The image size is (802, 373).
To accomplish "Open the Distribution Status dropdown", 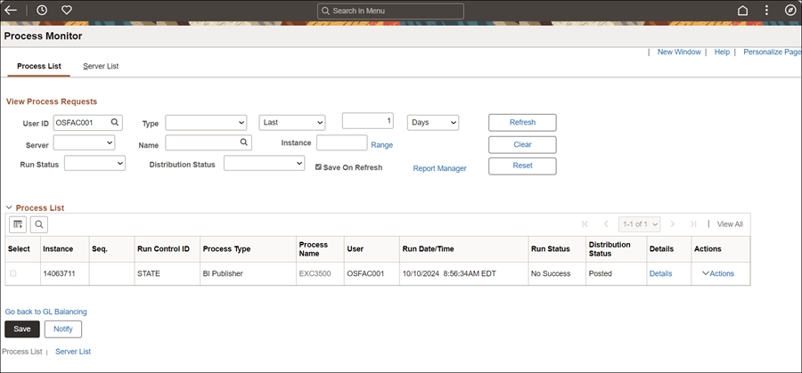I will point(265,163).
